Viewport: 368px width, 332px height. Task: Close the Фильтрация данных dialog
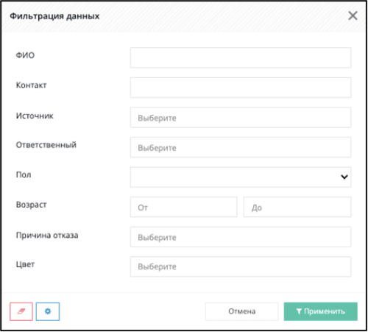pos(353,16)
